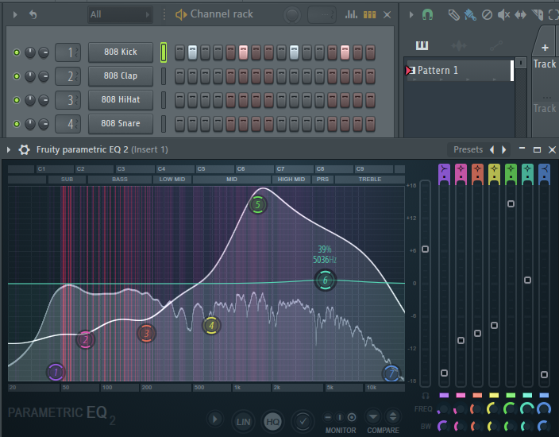Toggle the HQ high quality button
This screenshot has height=437, width=559.
pyautogui.click(x=273, y=422)
